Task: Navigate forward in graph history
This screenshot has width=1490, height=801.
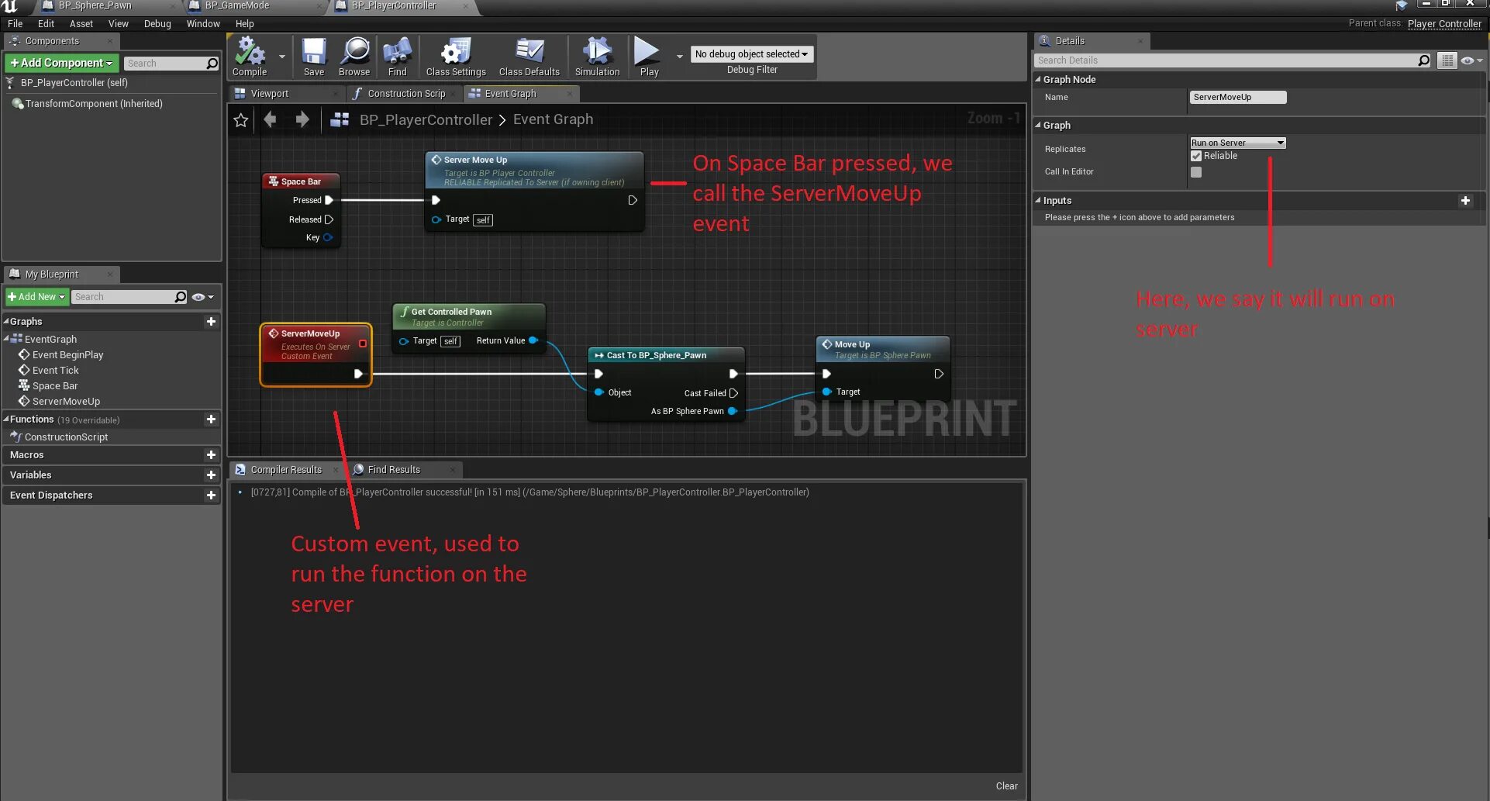Action: click(x=302, y=119)
